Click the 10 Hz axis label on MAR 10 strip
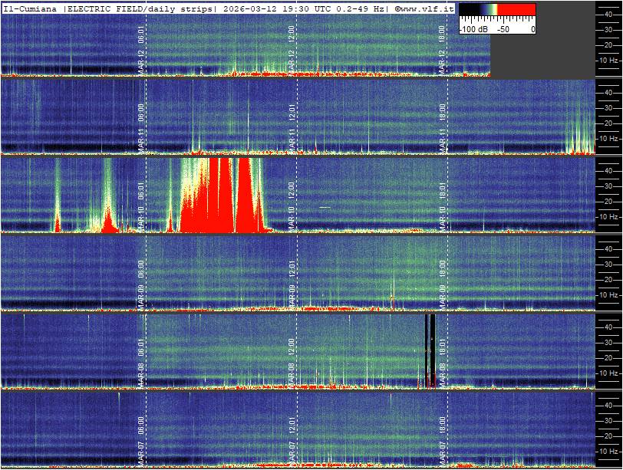This screenshot has height=470, width=623. tap(608, 217)
